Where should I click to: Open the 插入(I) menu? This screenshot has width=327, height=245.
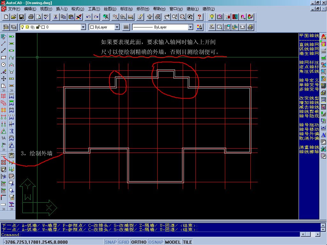[62, 9]
